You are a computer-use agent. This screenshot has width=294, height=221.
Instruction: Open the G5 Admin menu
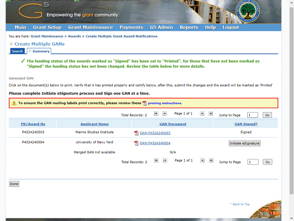coord(161,28)
